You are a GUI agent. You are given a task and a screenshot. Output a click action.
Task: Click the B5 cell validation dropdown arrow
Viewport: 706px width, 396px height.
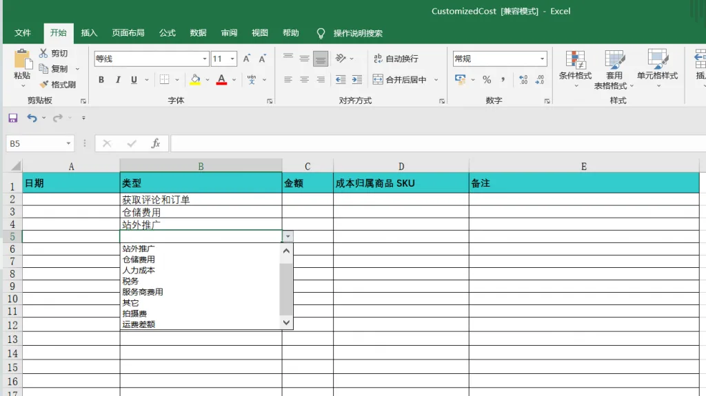288,236
